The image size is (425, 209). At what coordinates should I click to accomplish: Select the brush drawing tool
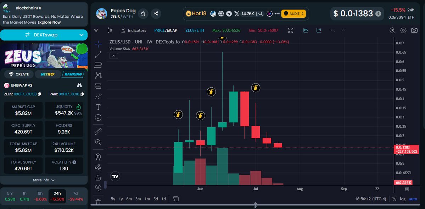coord(98,97)
